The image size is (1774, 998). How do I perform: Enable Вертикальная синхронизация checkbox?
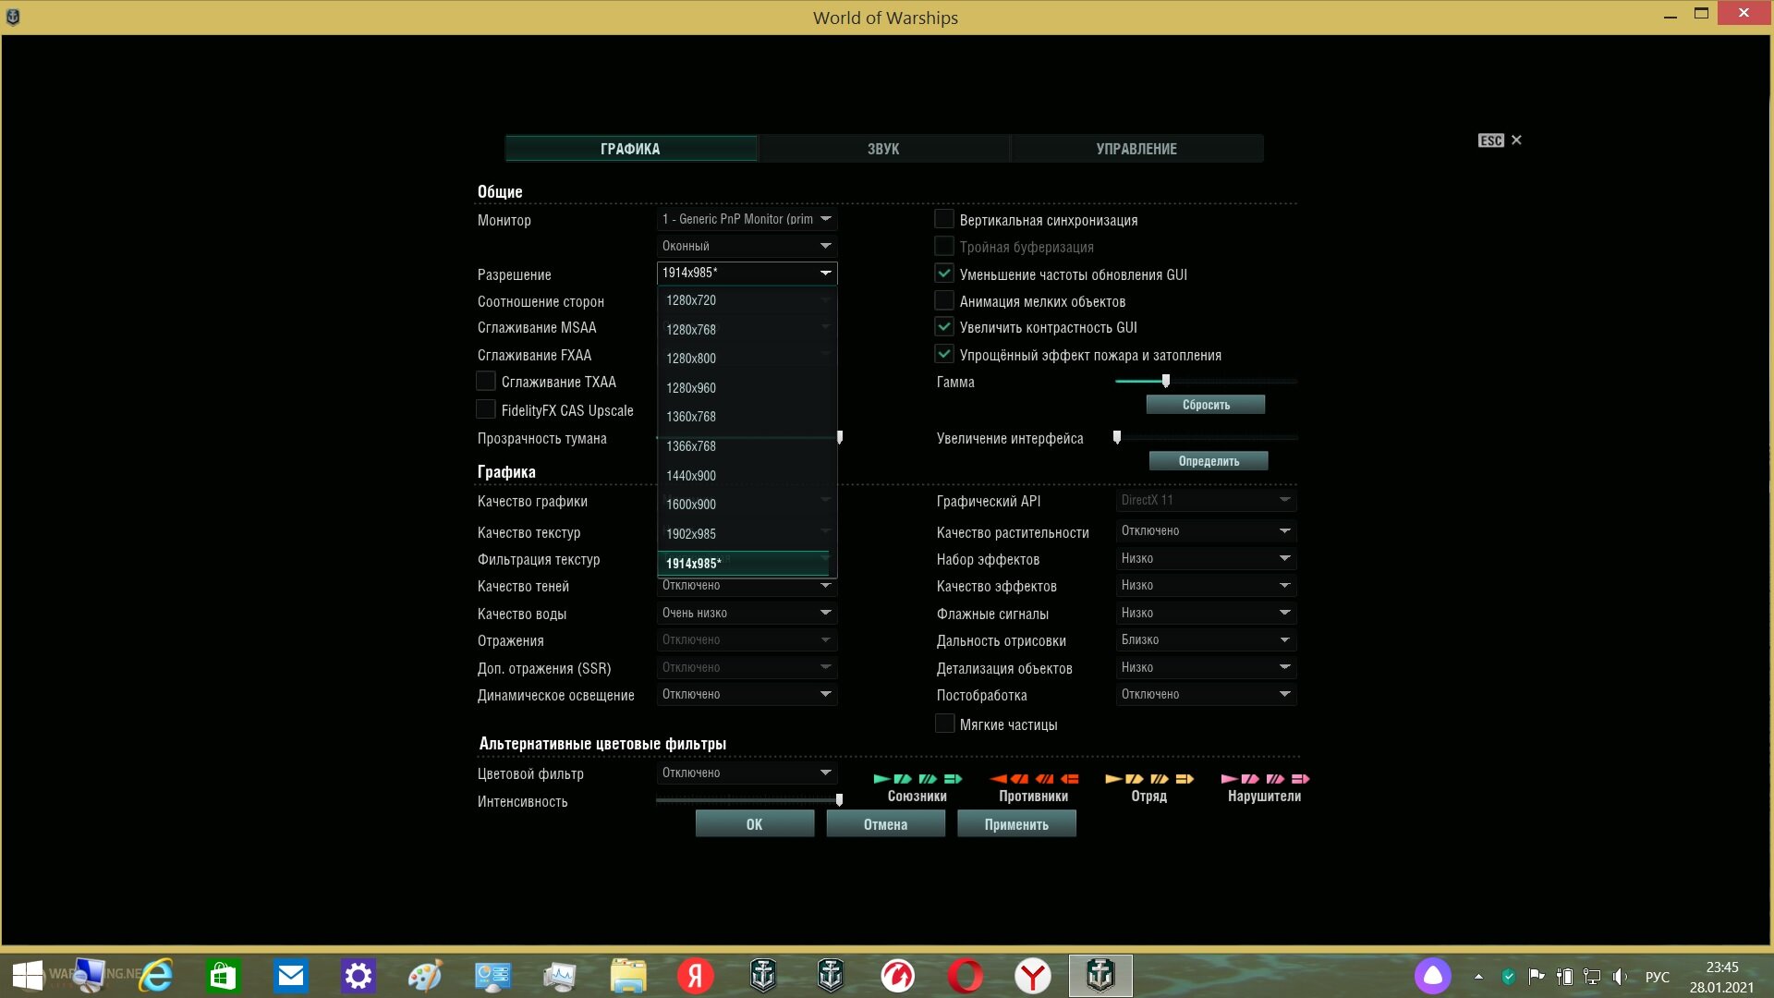[x=944, y=219]
